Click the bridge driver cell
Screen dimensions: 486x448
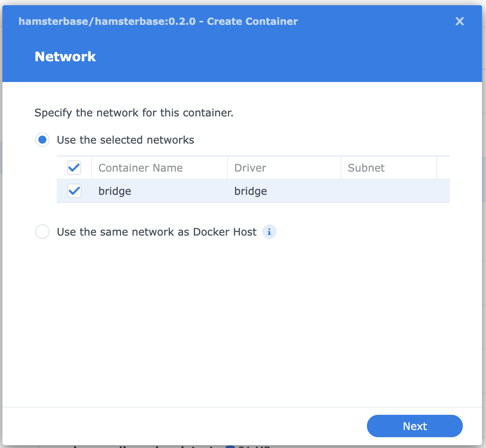coord(251,191)
